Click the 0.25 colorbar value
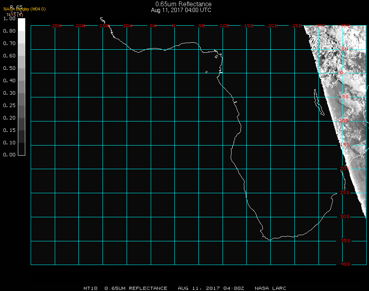369x291 pixels. point(9,105)
